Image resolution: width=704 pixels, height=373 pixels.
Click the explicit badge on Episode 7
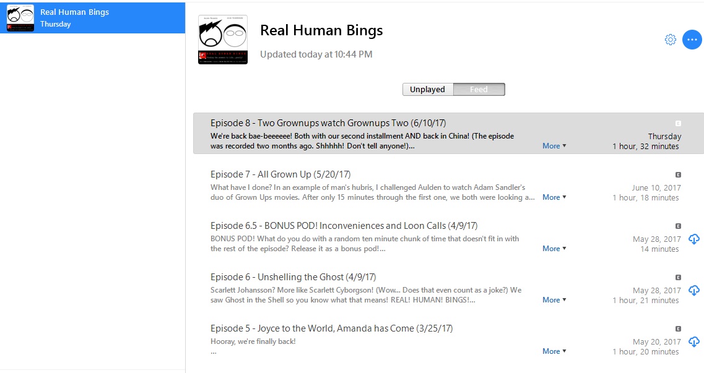click(678, 175)
